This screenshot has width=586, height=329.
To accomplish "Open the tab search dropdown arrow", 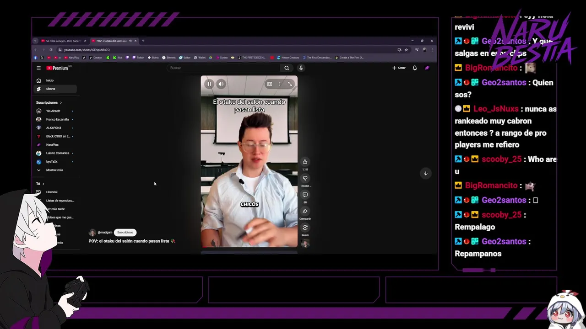I will click(x=35, y=41).
